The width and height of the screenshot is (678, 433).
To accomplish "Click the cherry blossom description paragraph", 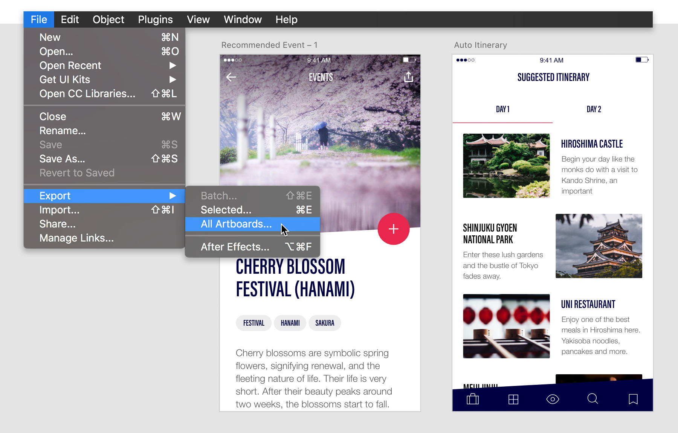I will point(314,378).
